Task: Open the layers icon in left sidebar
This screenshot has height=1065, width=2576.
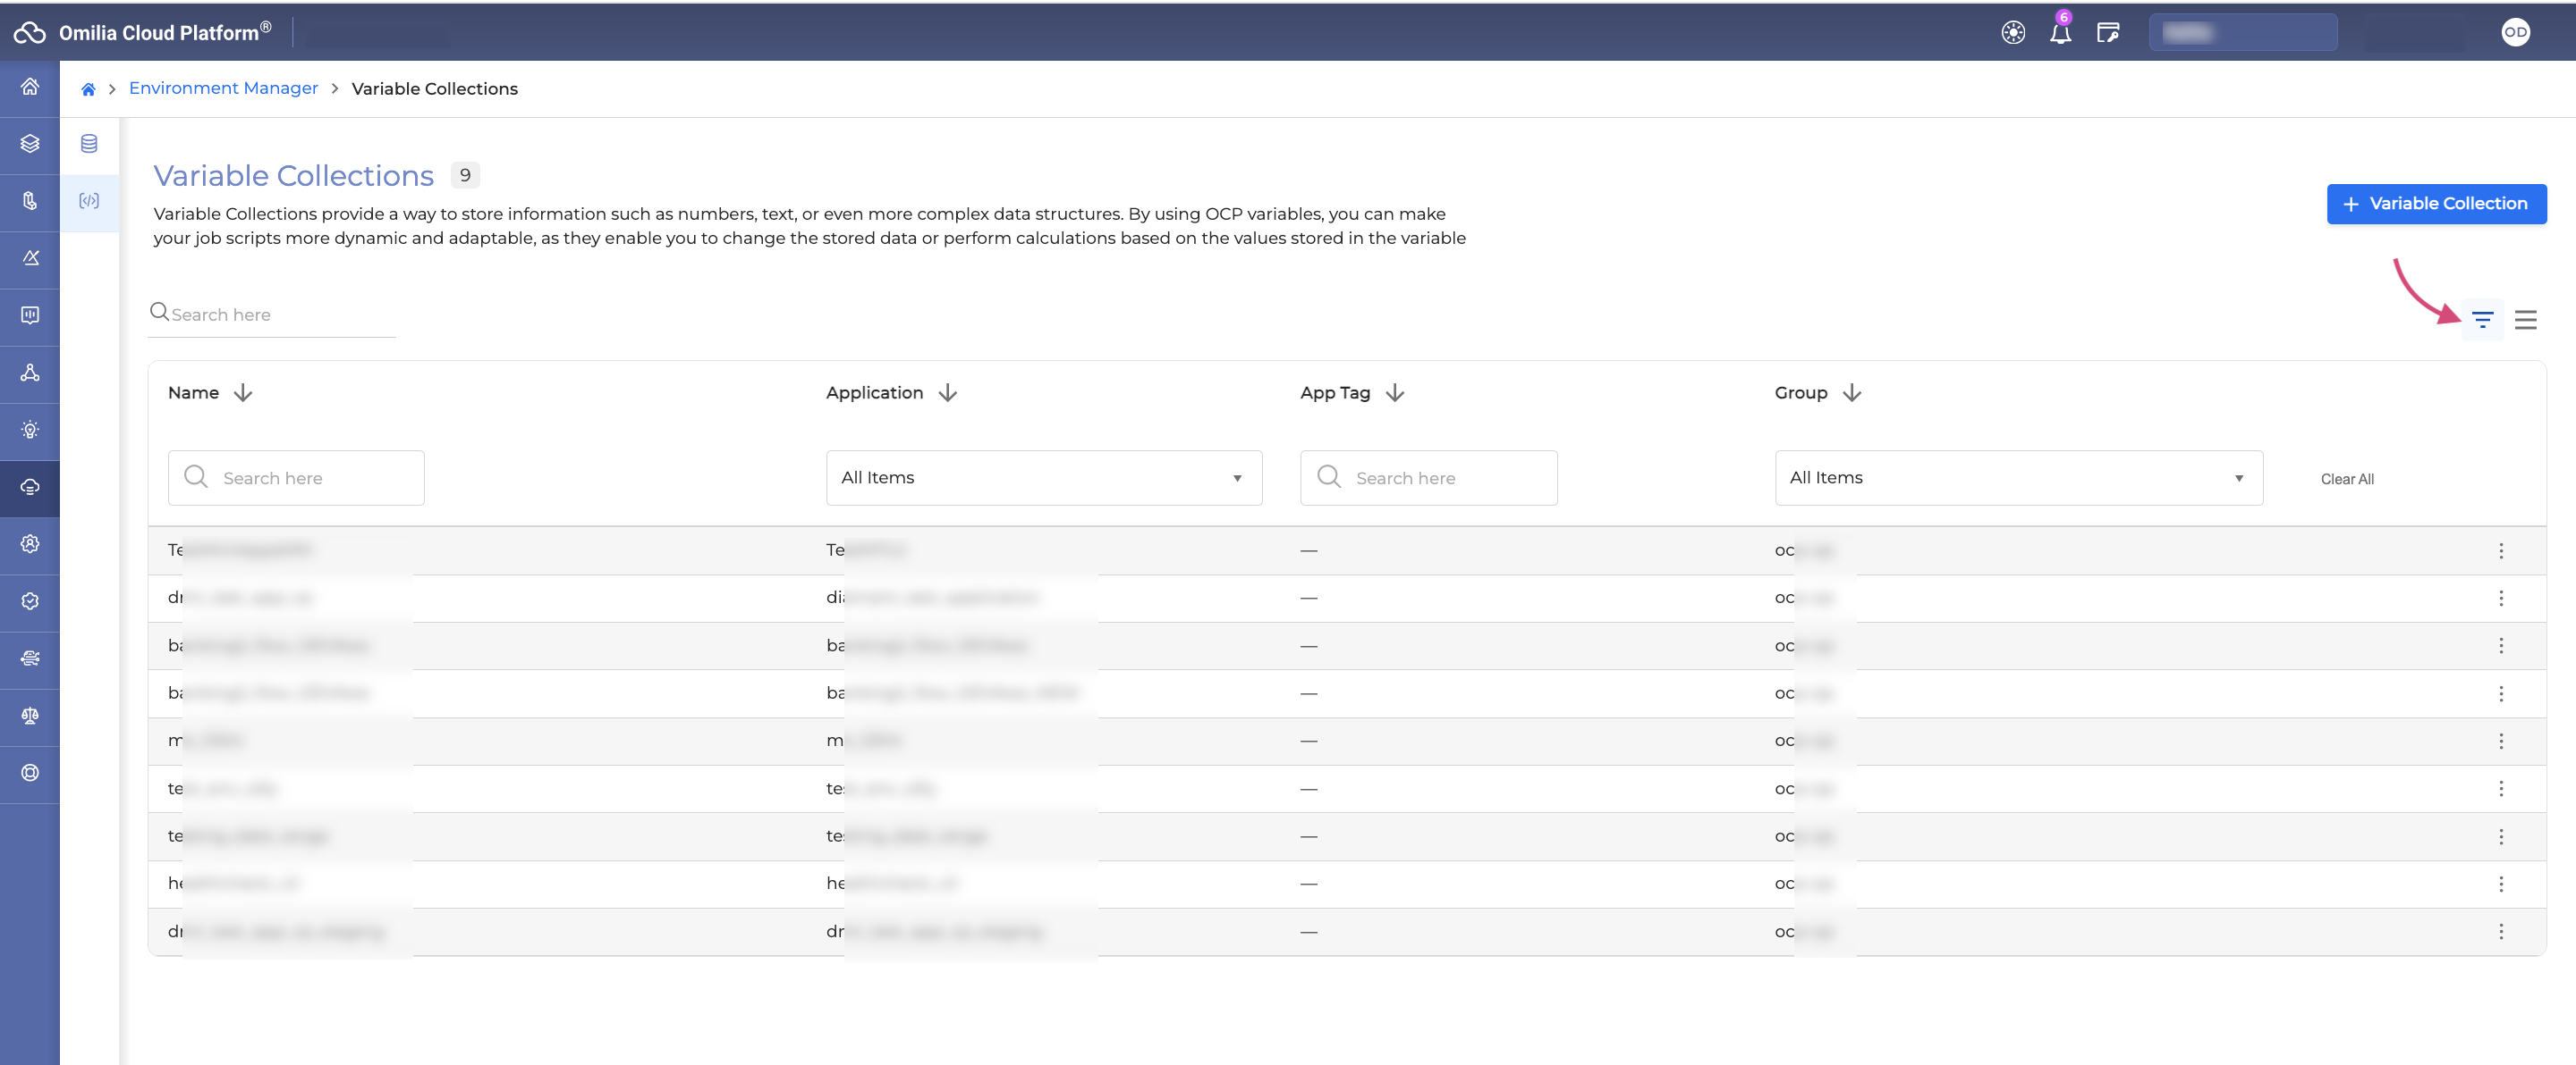Action: pos(30,144)
